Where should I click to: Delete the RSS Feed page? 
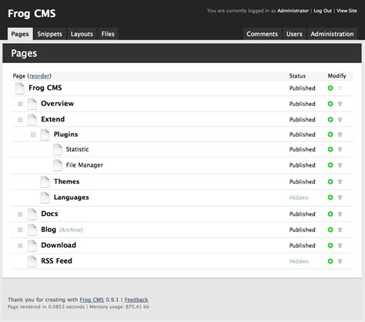pyautogui.click(x=340, y=261)
